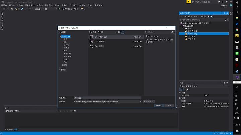
Task: Collapse the Project59 node in Solution Explorer
Action: (x=181, y=26)
